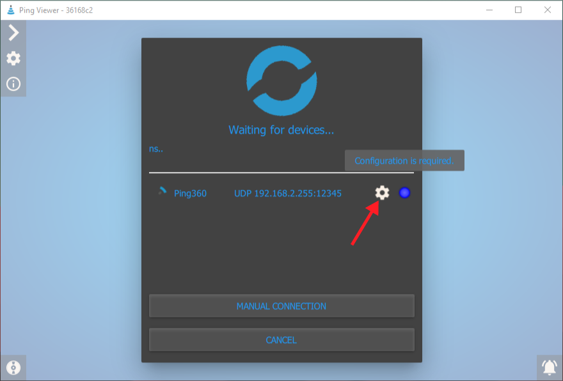Click the "Waiting for devices..." text

point(281,130)
